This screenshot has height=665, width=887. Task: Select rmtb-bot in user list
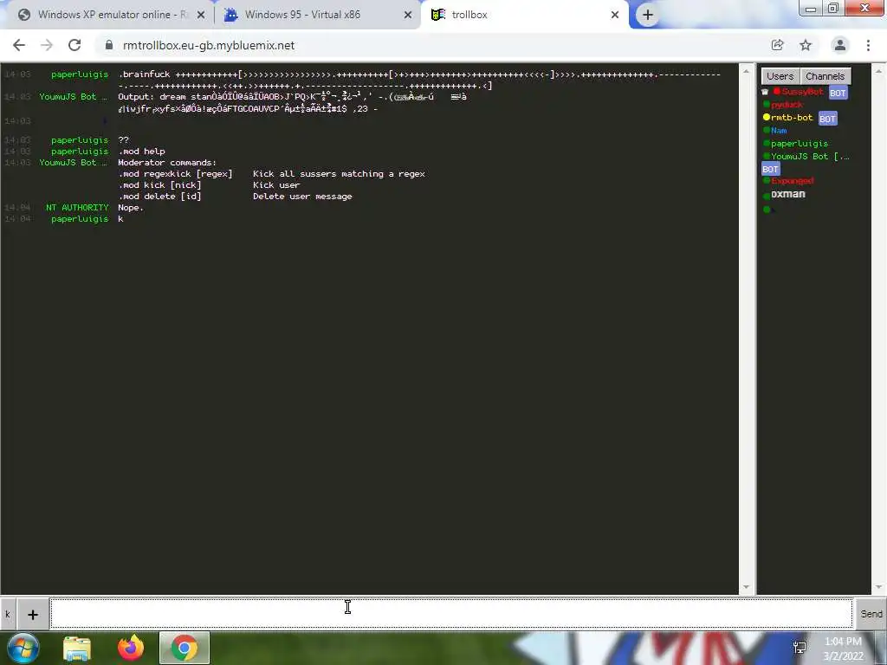pos(792,118)
